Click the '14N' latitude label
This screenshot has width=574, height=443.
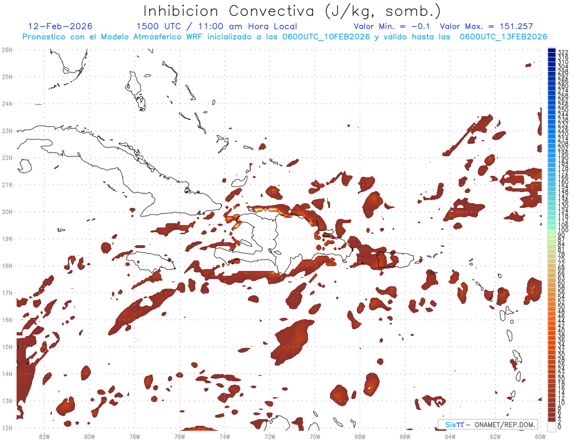[x=7, y=374]
